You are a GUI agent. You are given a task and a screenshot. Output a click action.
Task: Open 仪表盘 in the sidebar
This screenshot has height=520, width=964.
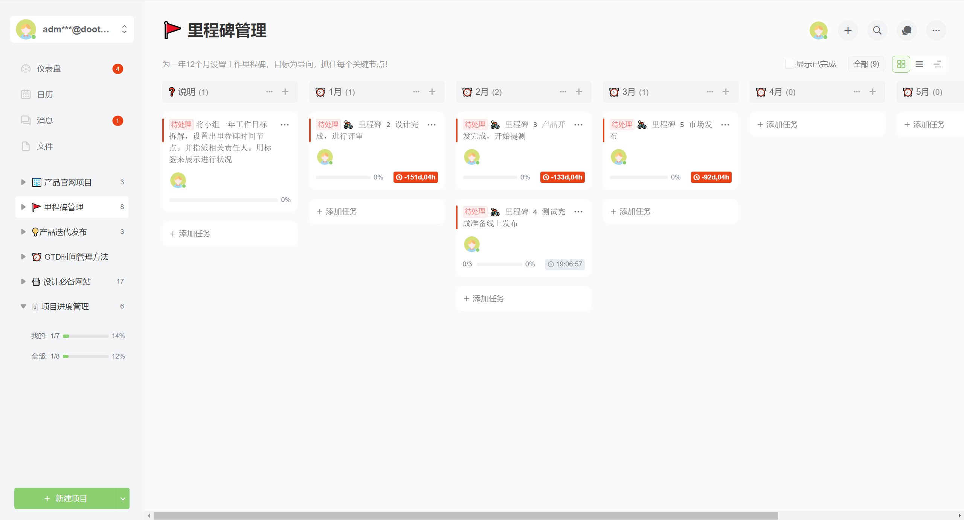pos(49,69)
